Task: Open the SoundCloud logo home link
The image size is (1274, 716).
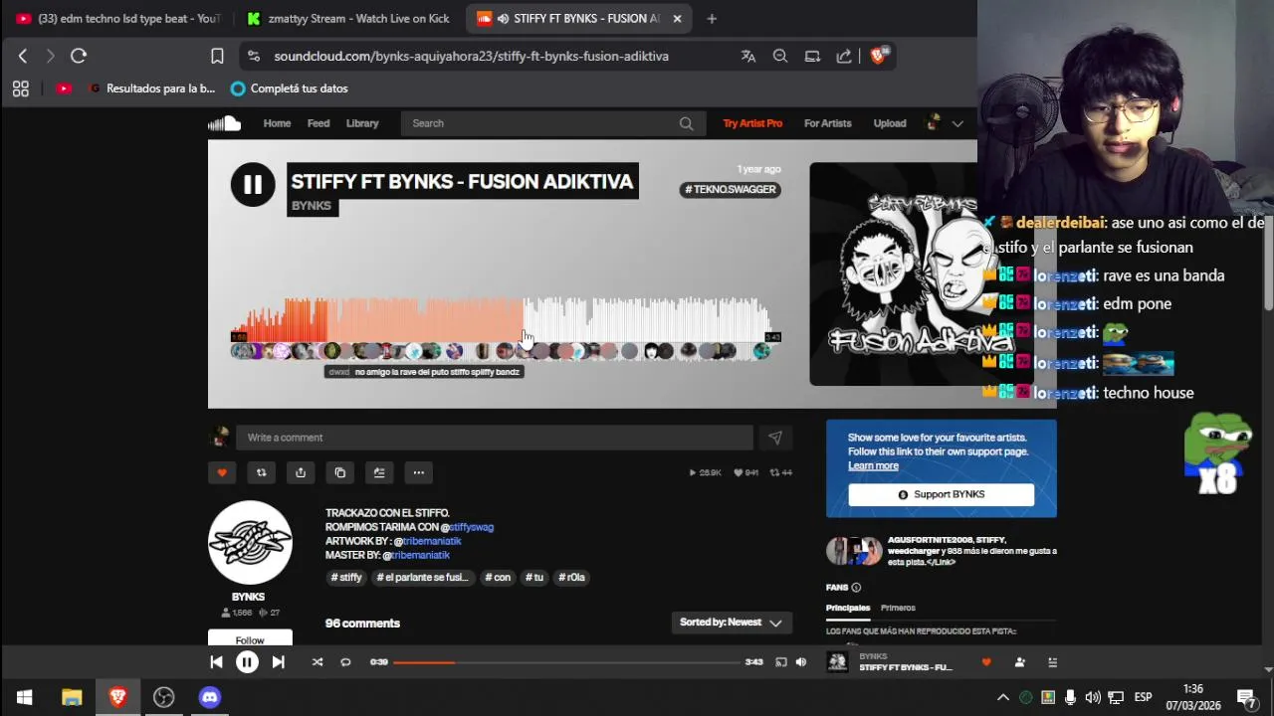Action: click(x=224, y=123)
